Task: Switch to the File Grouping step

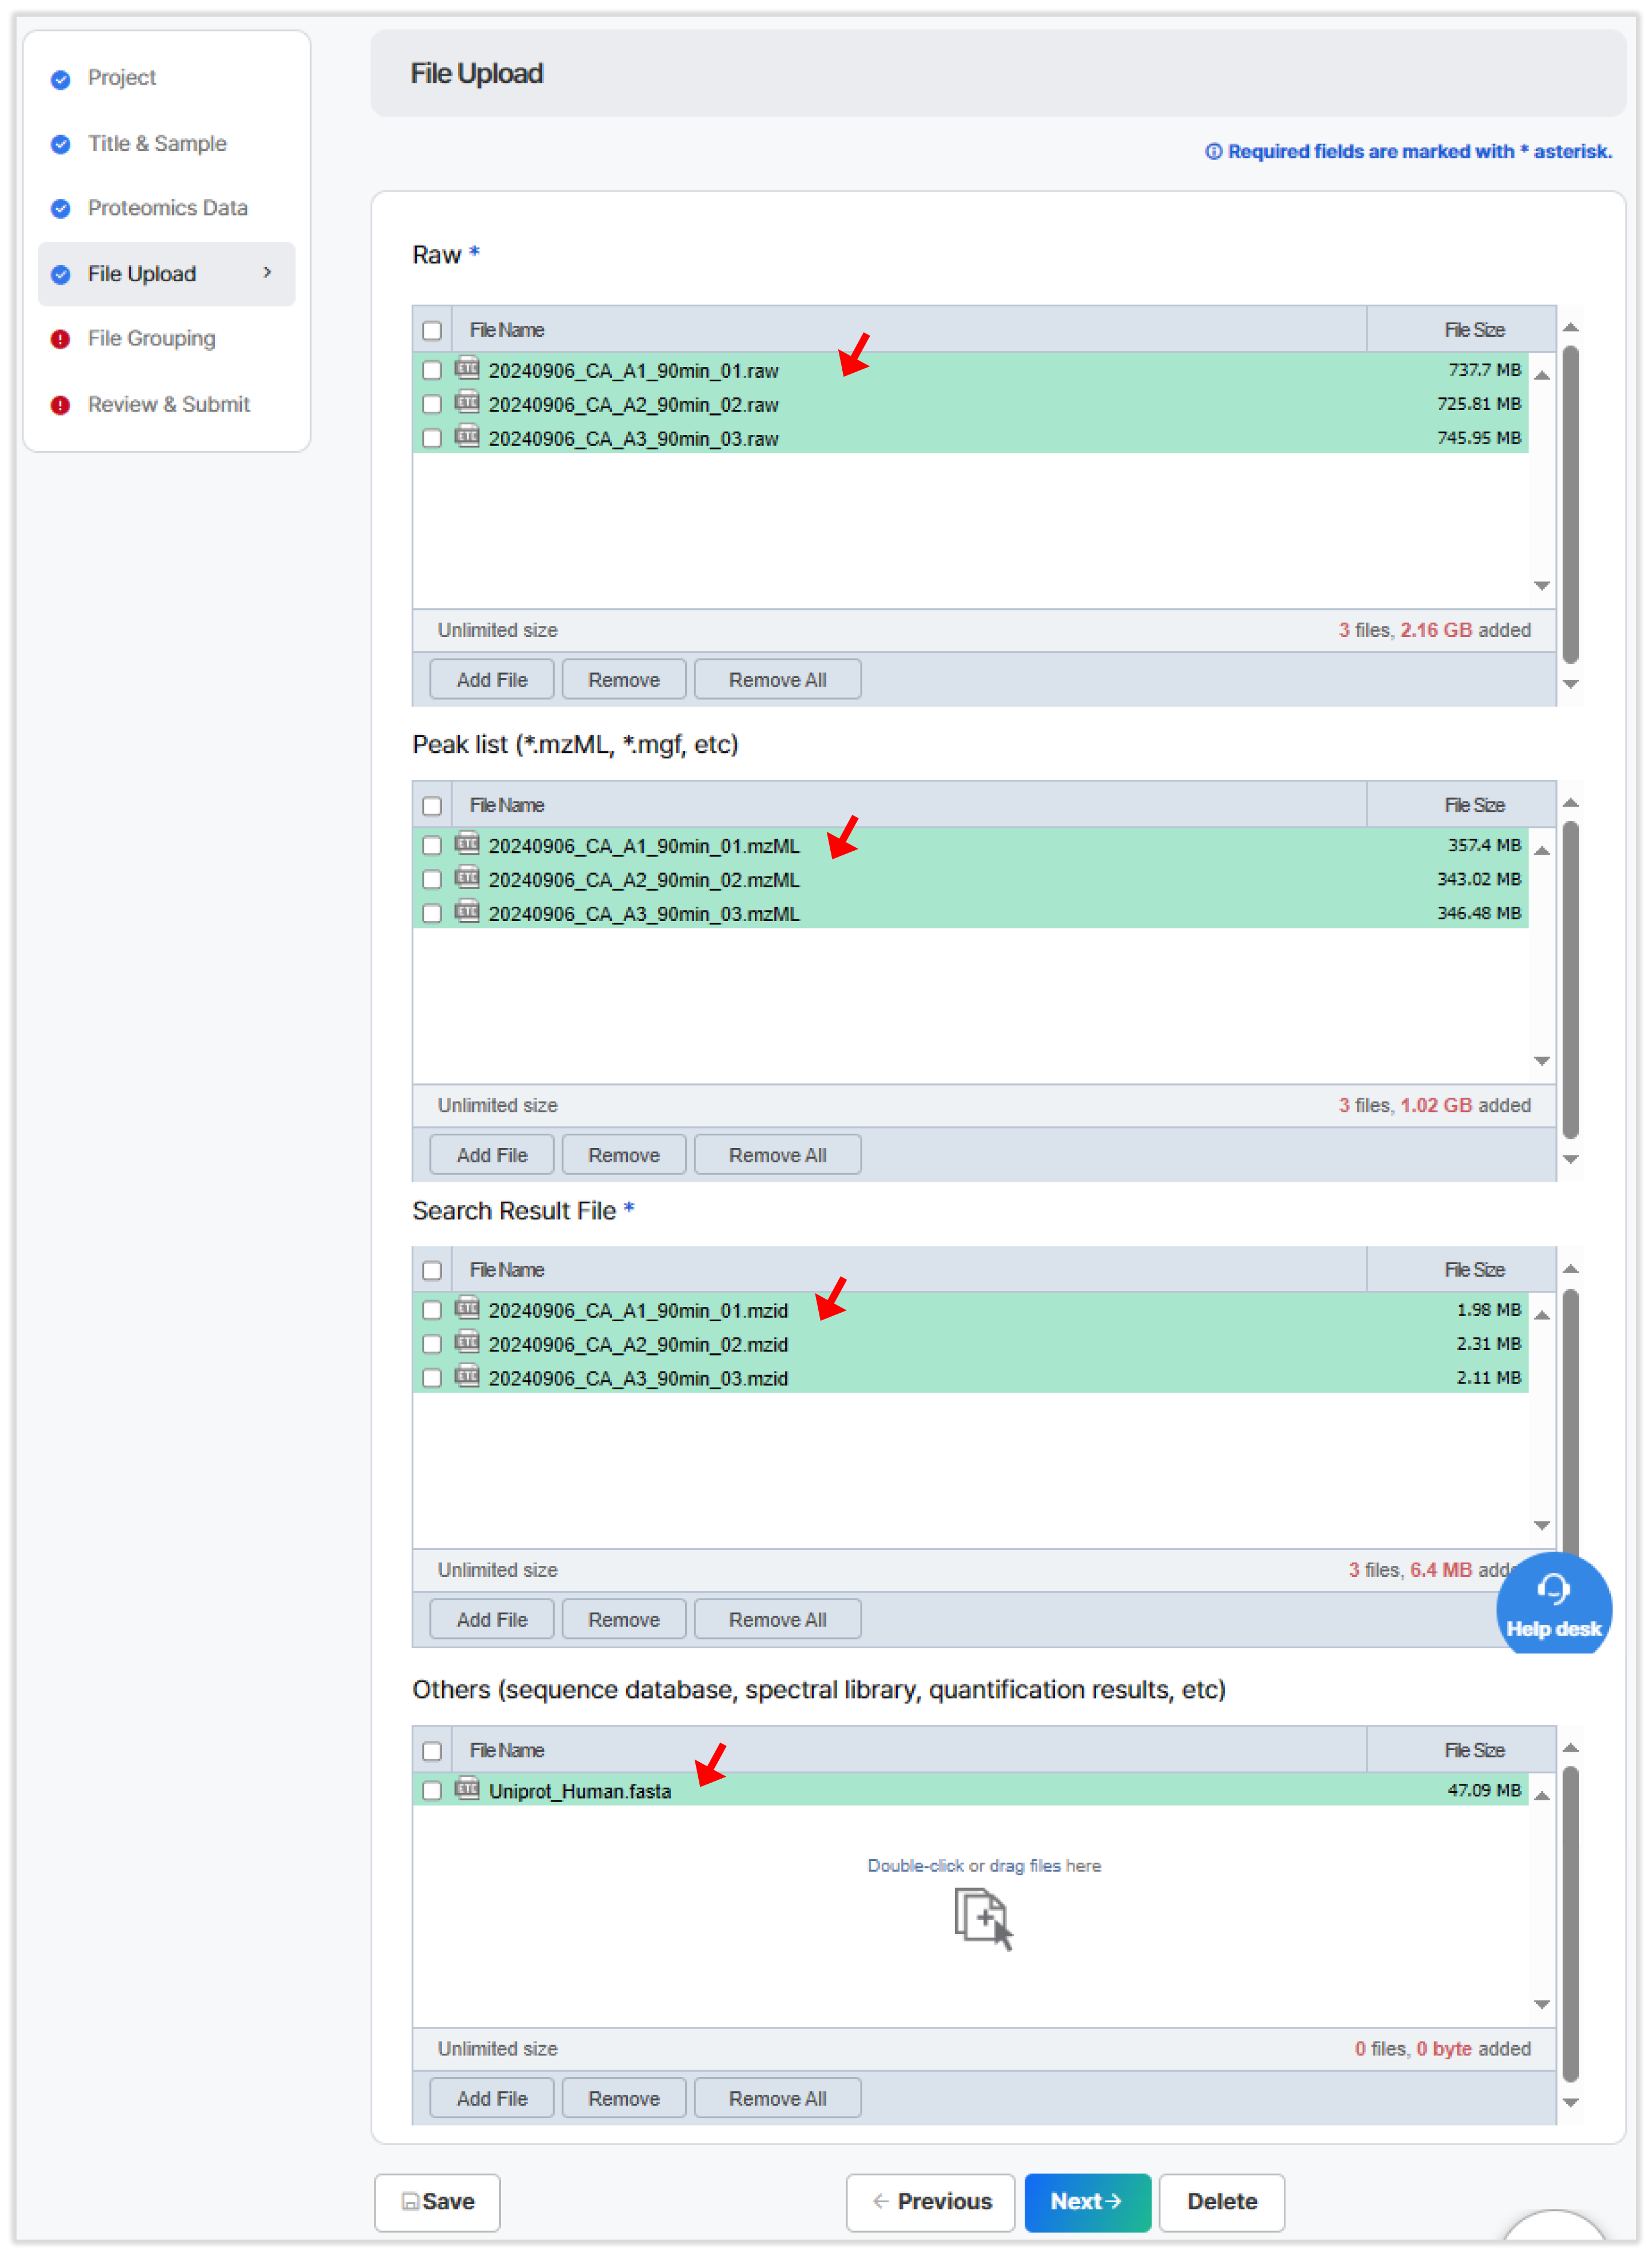Action: coord(151,339)
